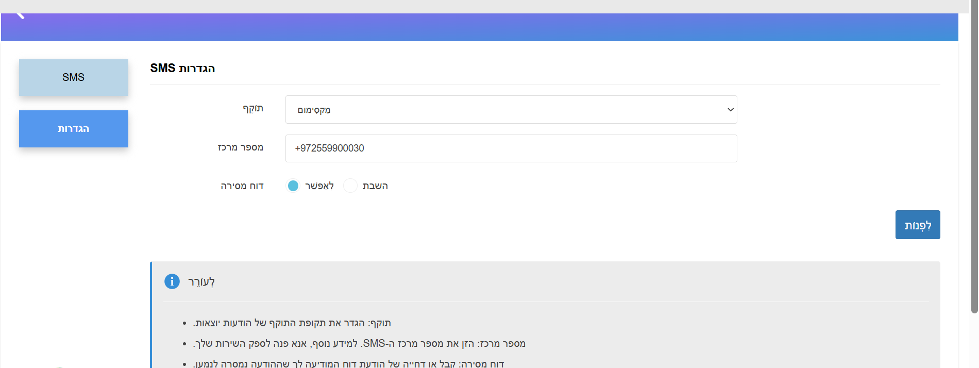The image size is (979, 368).
Task: Click the purple gradient header bar
Action: [479, 27]
